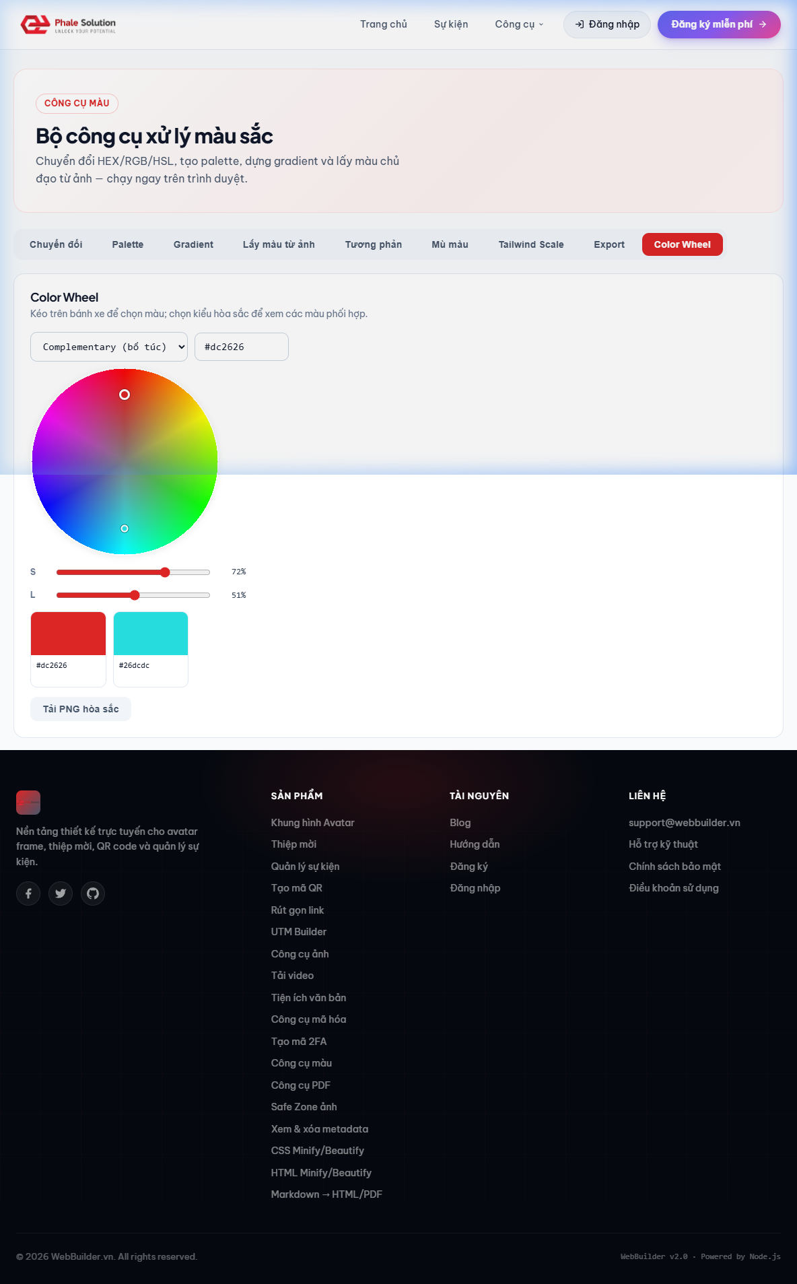The image size is (797, 1284).
Task: Open the GitHub social icon in footer
Action: click(x=93, y=893)
